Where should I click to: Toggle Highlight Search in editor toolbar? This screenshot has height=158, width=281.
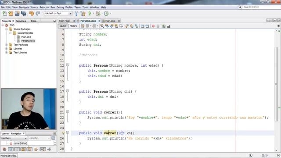point(116,26)
